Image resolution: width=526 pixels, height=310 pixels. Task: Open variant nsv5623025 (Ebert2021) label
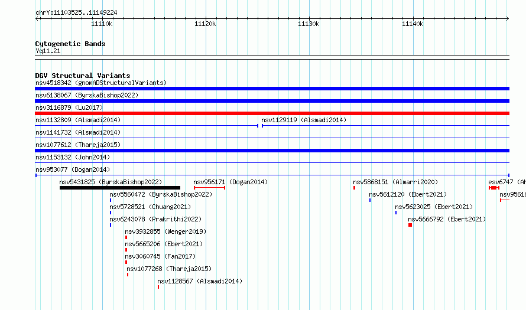coord(434,207)
